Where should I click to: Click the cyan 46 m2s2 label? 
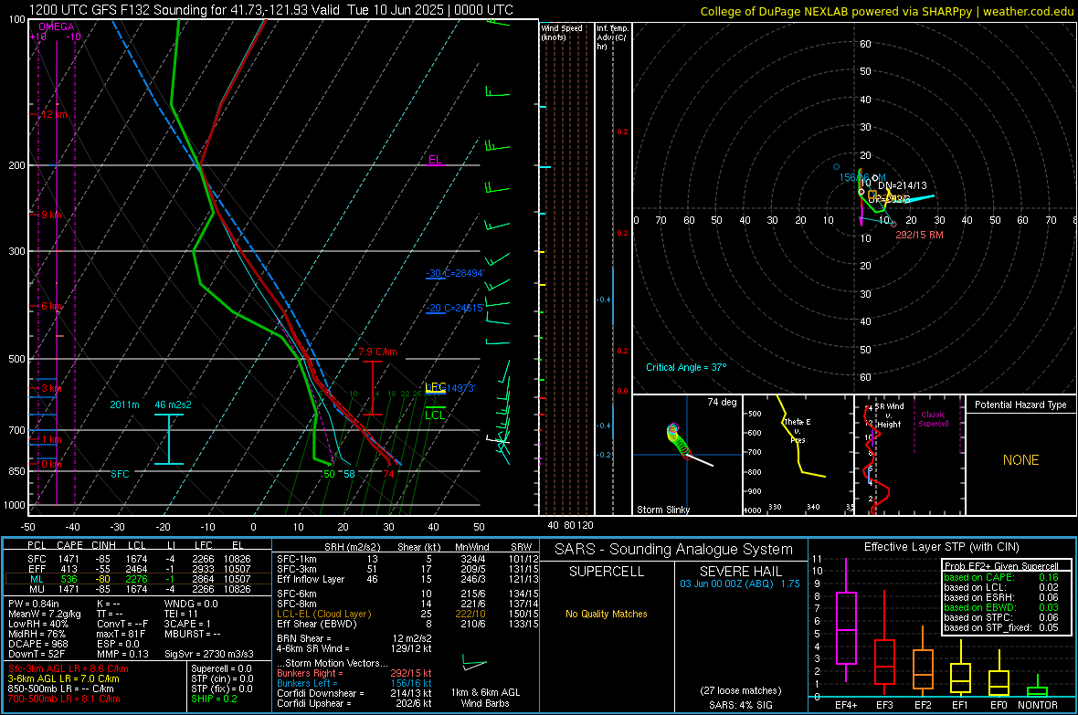(173, 405)
